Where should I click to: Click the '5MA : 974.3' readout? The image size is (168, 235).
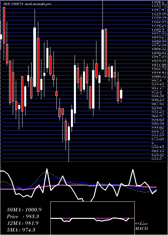[21, 230]
